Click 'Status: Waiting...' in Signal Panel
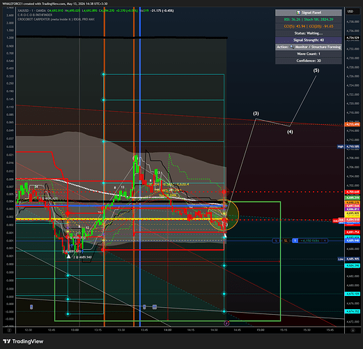 pos(309,33)
